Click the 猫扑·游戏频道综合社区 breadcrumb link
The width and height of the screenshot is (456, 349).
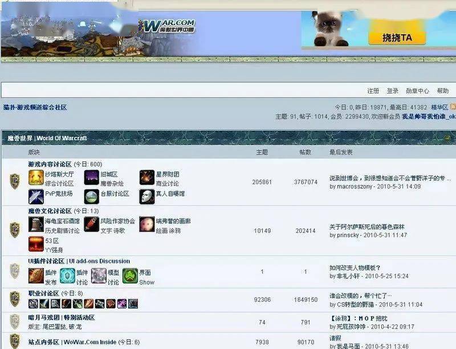click(x=35, y=107)
